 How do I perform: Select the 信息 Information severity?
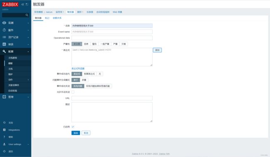point(86,44)
